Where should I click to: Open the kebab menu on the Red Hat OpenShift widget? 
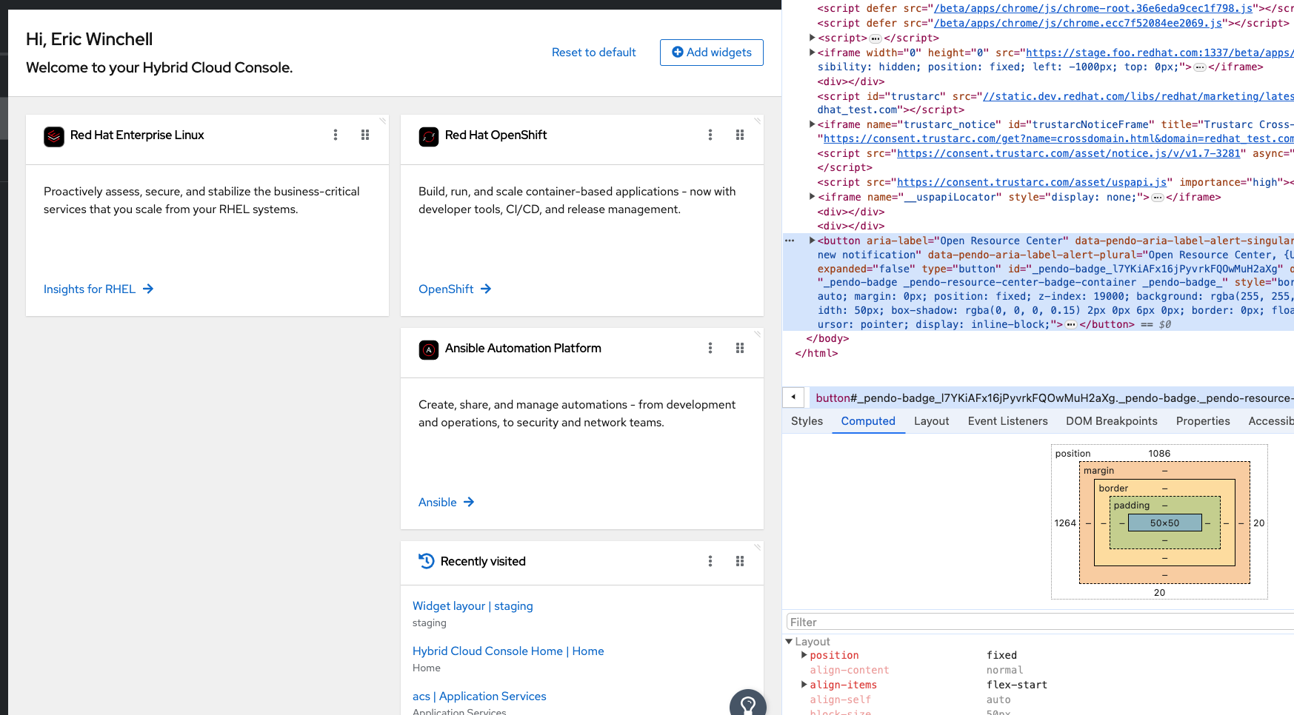coord(710,135)
